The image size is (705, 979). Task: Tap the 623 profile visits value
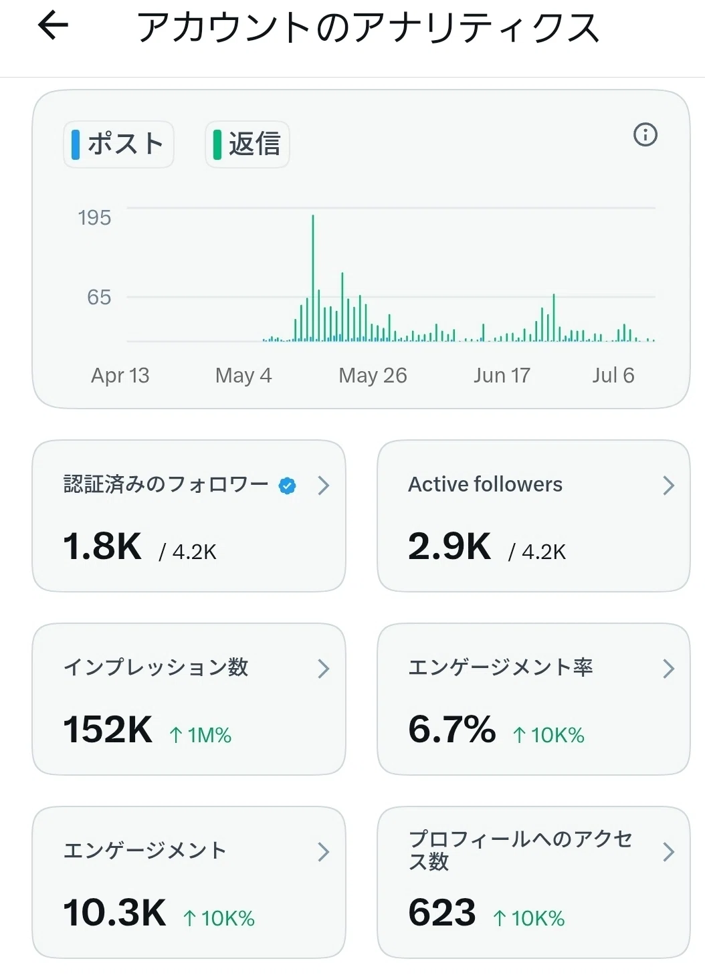tap(442, 912)
